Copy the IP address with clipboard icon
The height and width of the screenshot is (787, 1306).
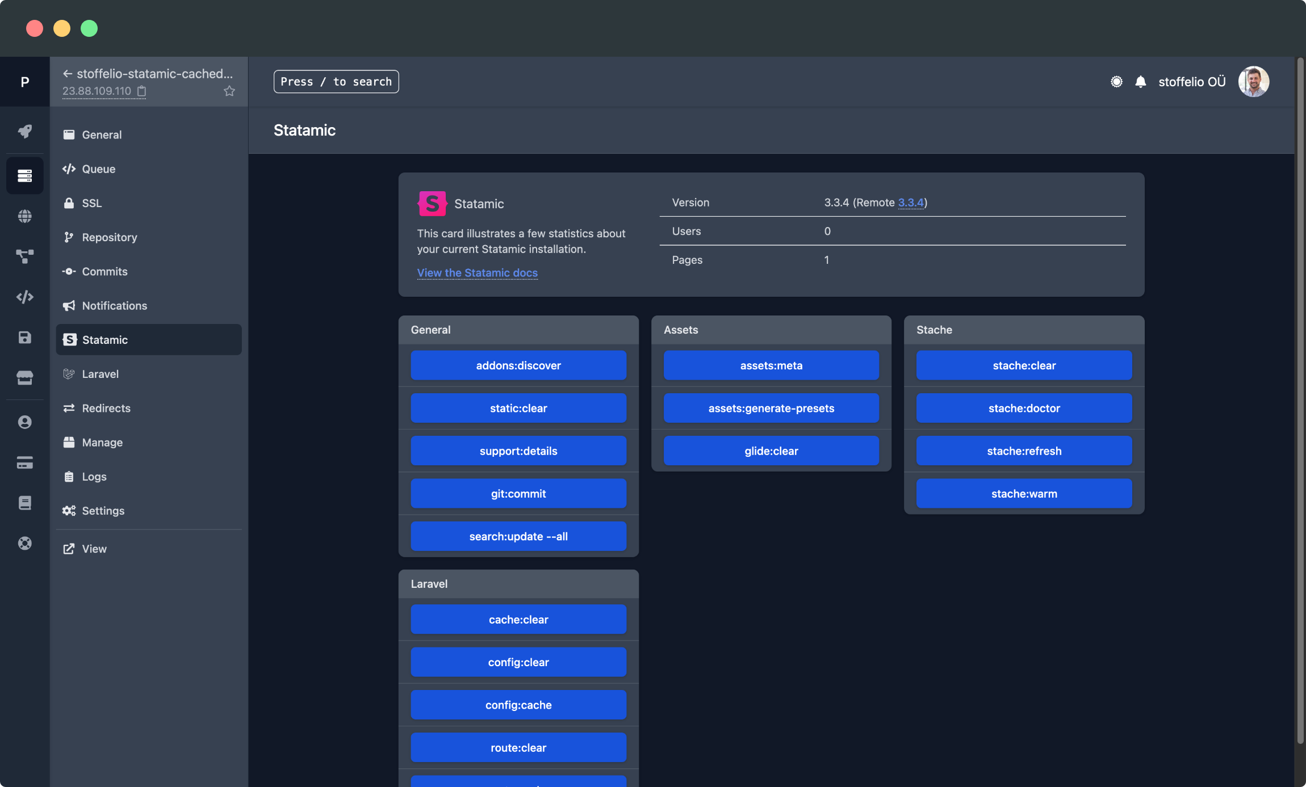[142, 91]
